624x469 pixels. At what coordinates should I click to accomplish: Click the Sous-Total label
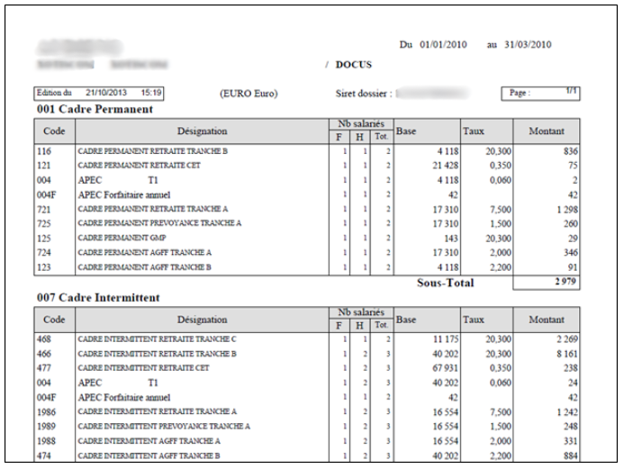(x=445, y=283)
